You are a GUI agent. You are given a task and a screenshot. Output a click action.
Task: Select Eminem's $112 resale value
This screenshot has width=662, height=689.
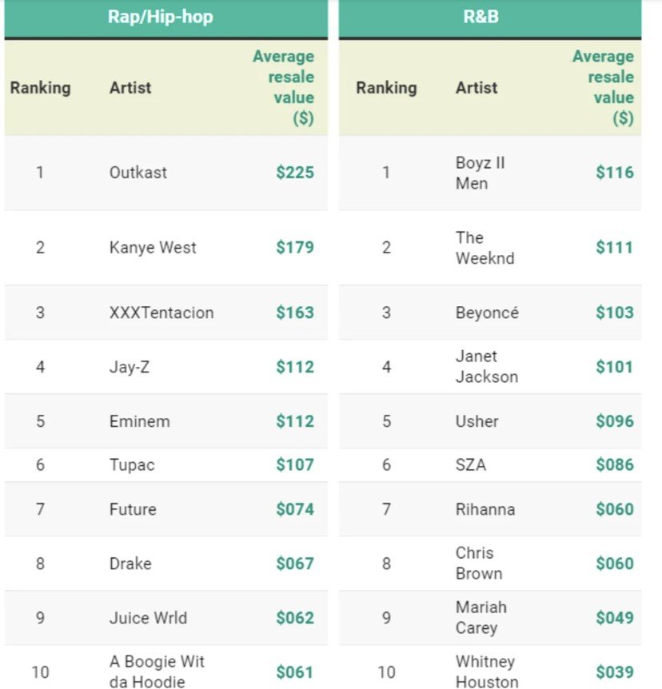[295, 421]
